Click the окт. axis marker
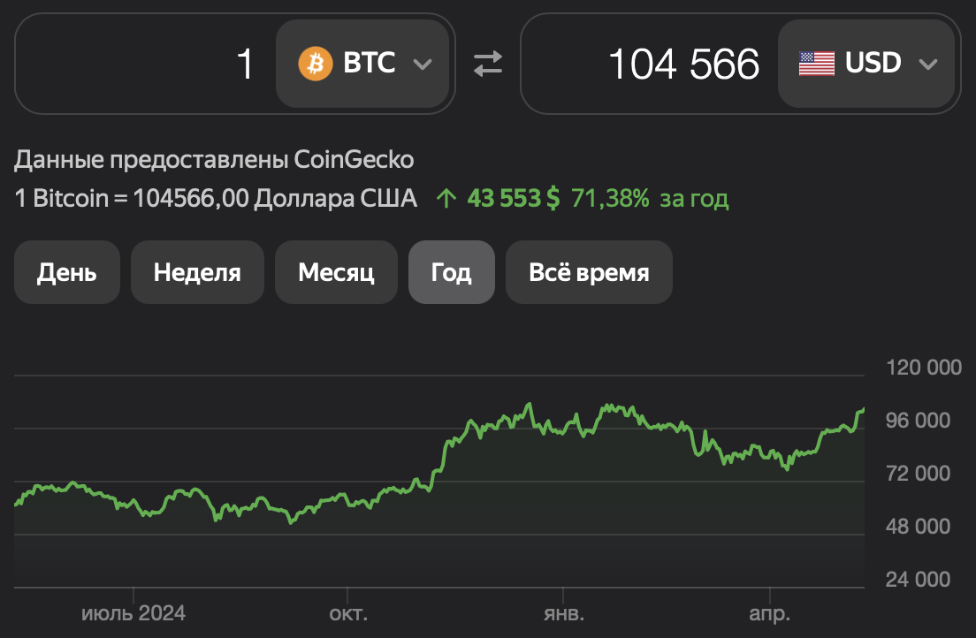976x638 pixels. click(348, 613)
